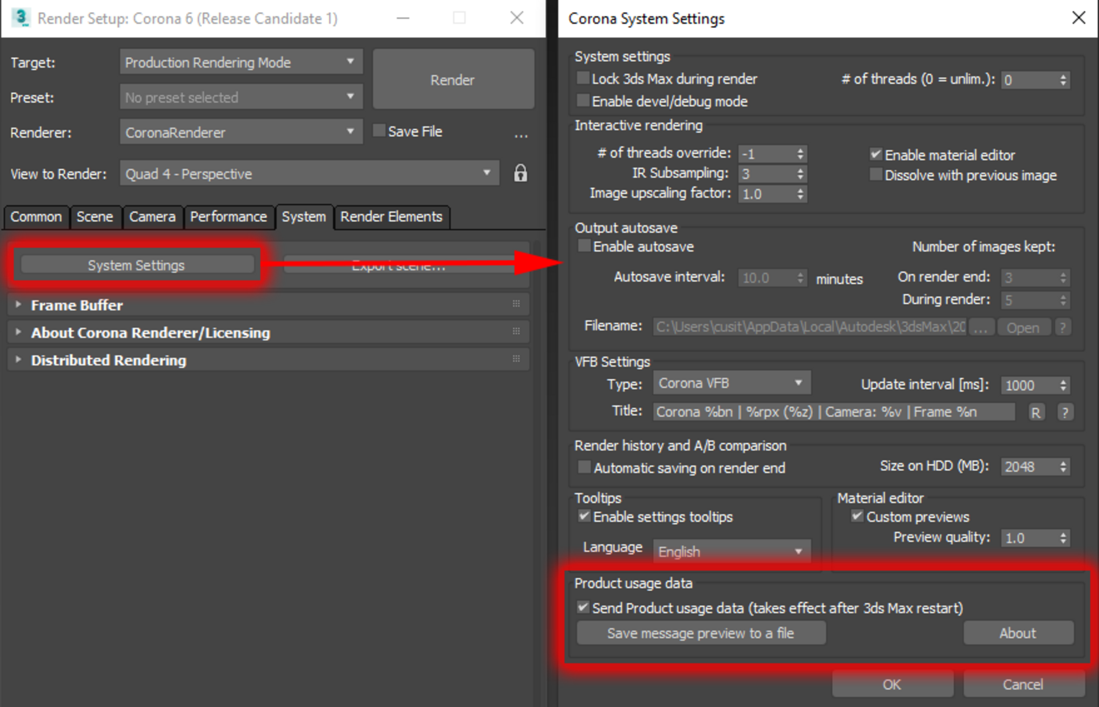Click the Cancel button

1023,684
